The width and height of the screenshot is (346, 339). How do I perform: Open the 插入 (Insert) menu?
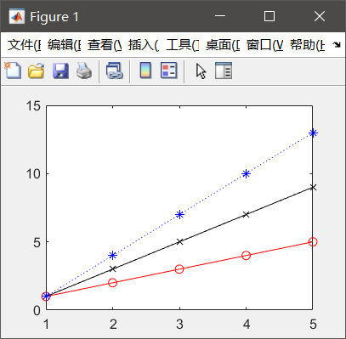point(144,45)
